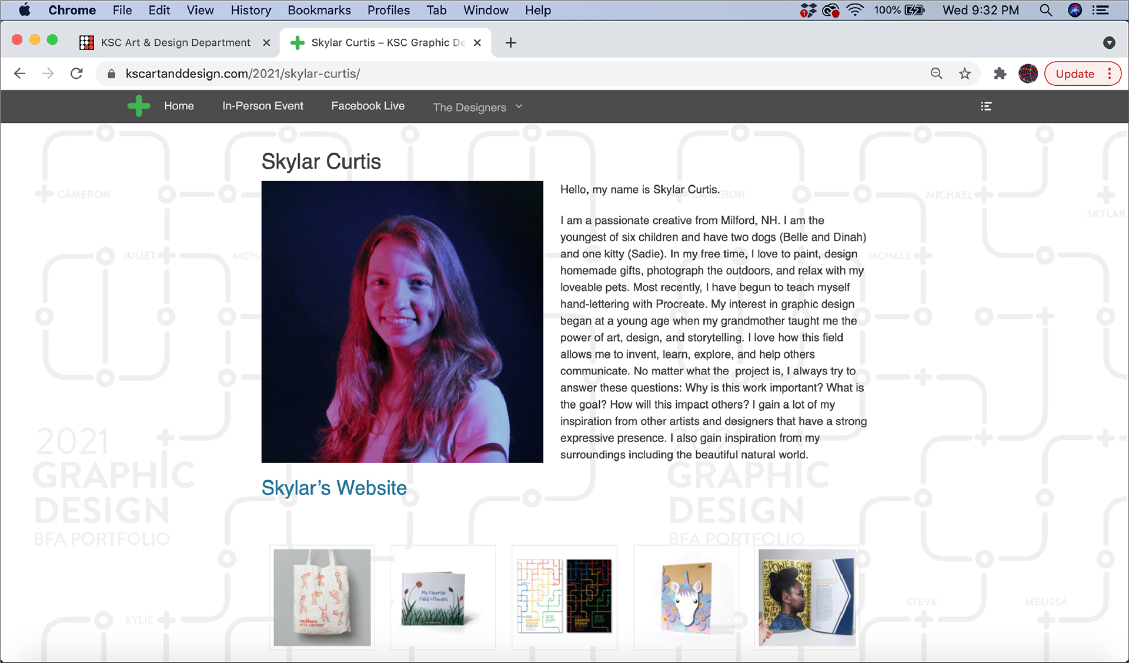This screenshot has height=663, width=1129.
Task: Go to the Home page link
Action: click(179, 106)
